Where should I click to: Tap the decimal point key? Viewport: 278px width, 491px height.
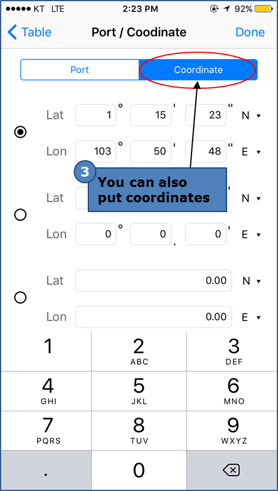46,470
